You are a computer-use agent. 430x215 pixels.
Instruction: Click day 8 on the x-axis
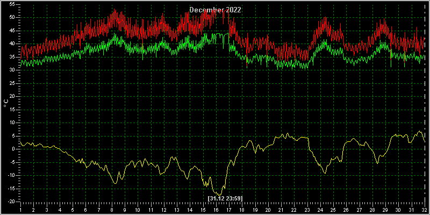[112, 210]
